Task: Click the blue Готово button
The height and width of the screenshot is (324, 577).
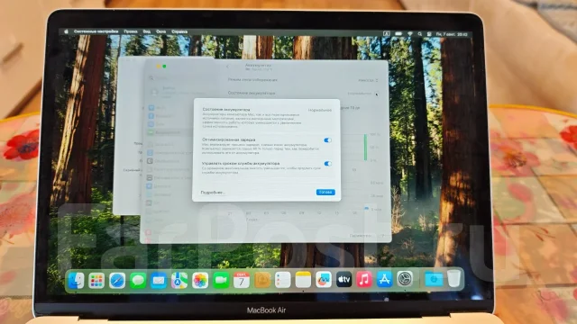Action: tap(325, 192)
